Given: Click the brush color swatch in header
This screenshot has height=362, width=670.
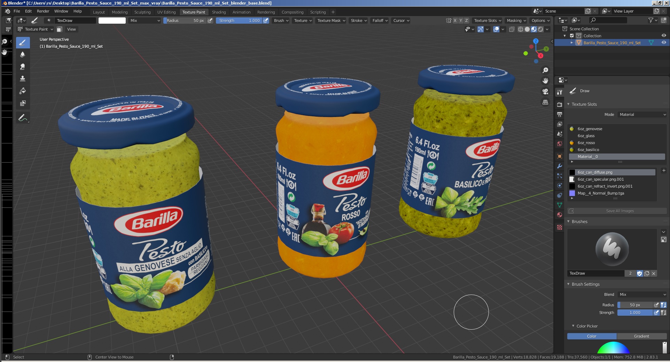Looking at the screenshot, I should [x=112, y=21].
